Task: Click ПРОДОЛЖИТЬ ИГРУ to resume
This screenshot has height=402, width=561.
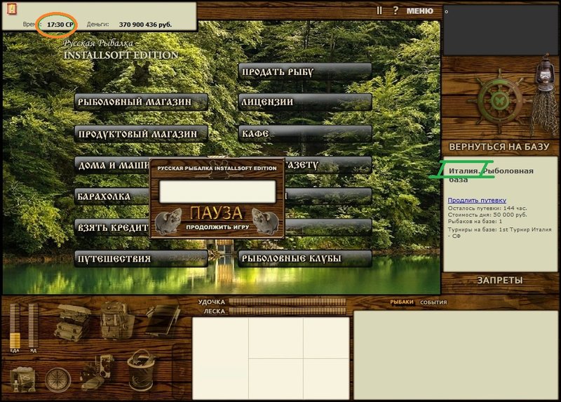Action: 217,227
